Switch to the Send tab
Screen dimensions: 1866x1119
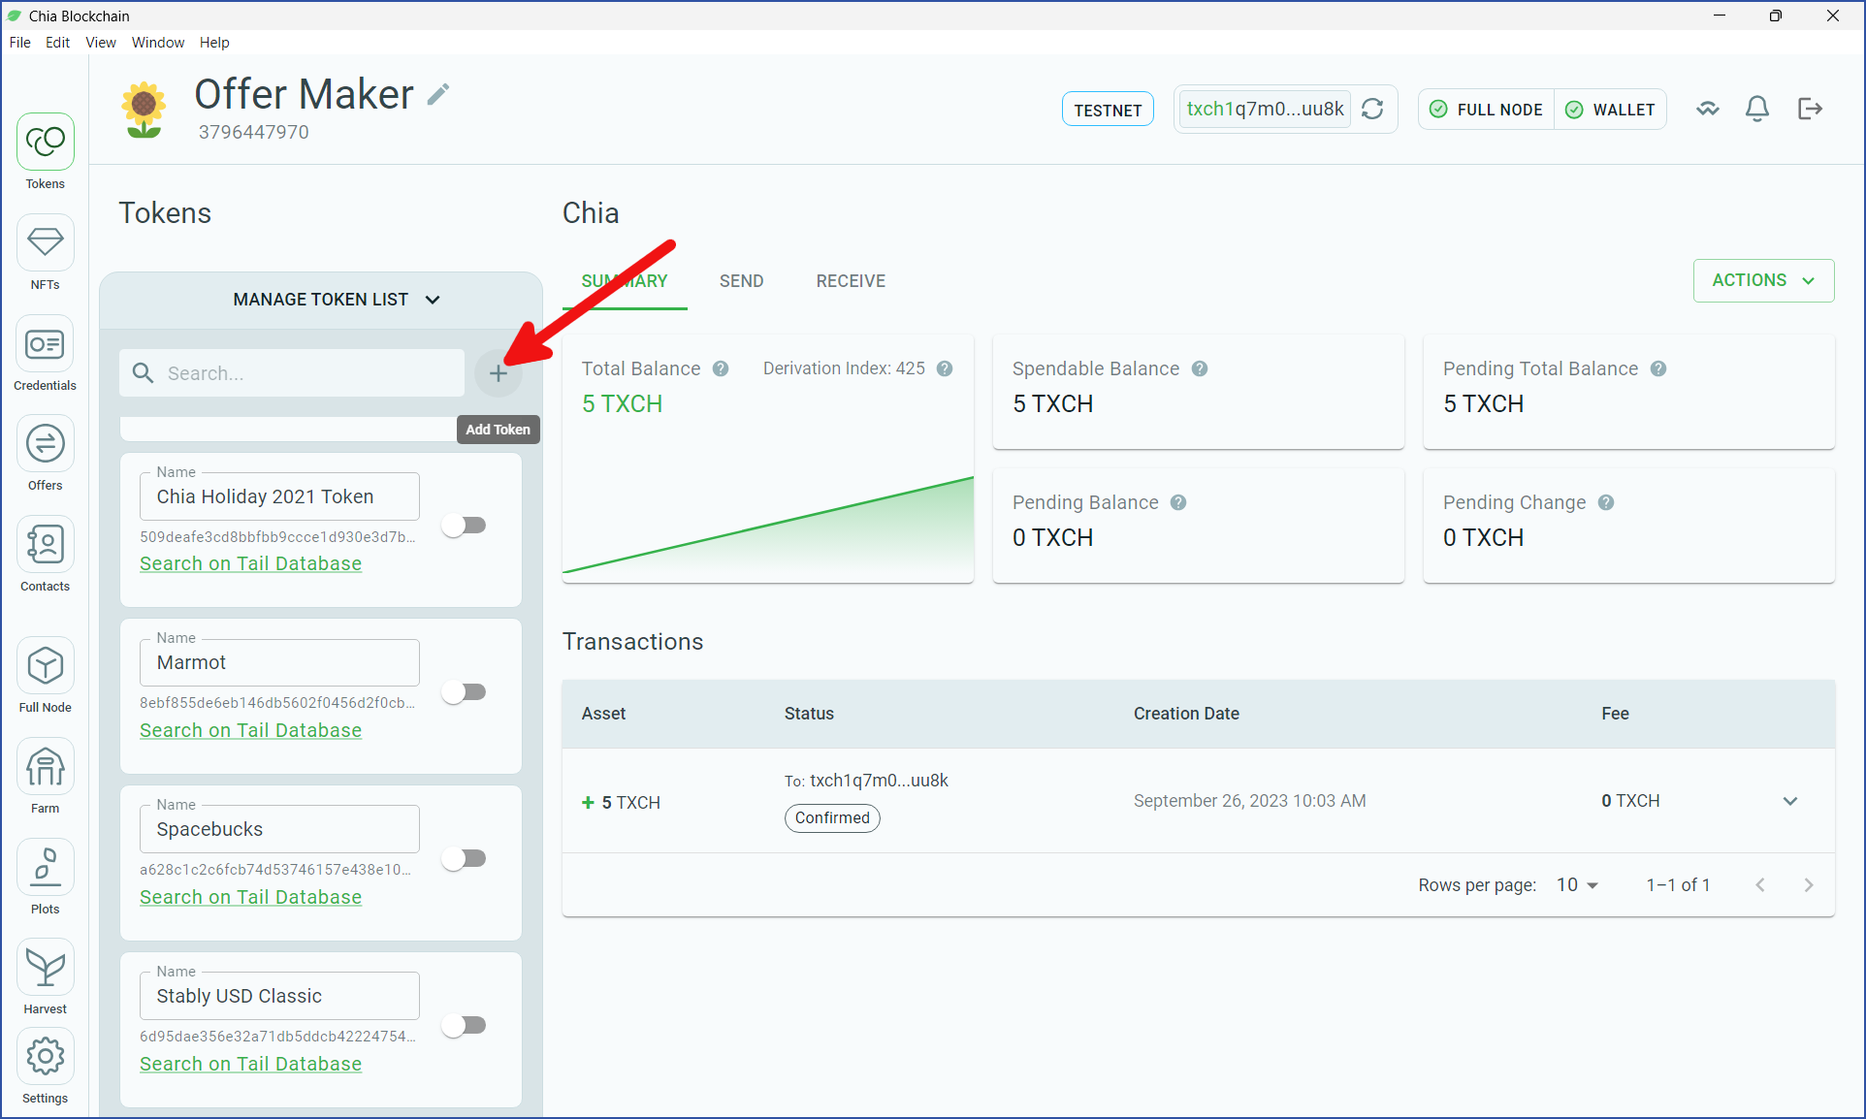pyautogui.click(x=742, y=281)
